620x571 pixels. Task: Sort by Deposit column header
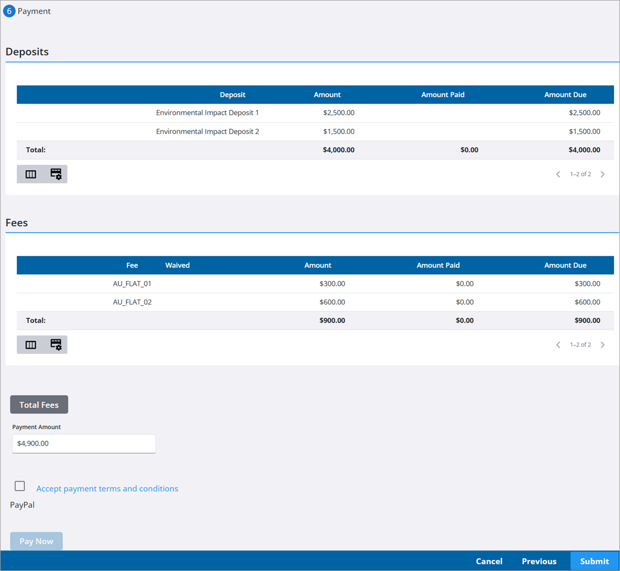point(232,94)
